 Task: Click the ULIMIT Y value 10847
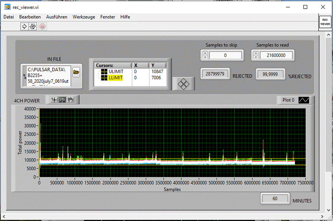click(x=157, y=71)
